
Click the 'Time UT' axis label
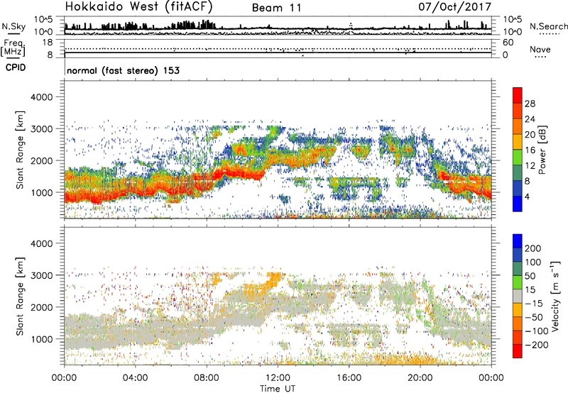coord(278,389)
